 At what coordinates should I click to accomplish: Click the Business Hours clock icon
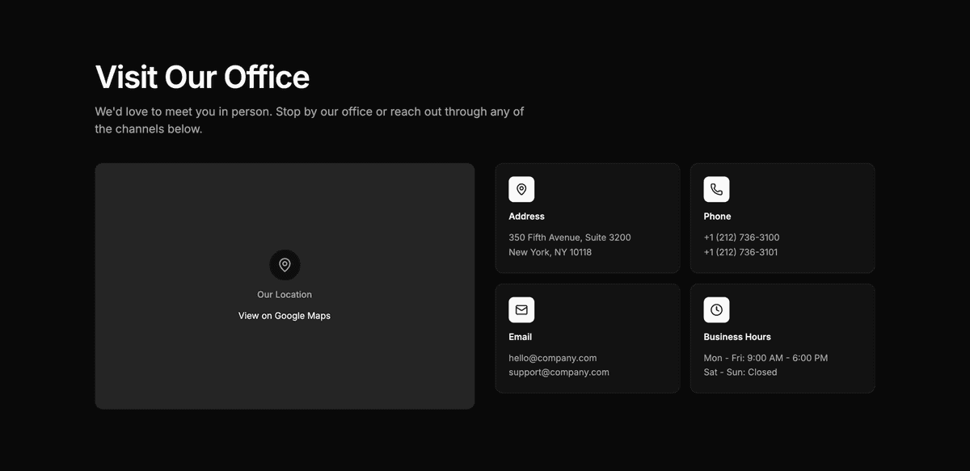coord(716,309)
